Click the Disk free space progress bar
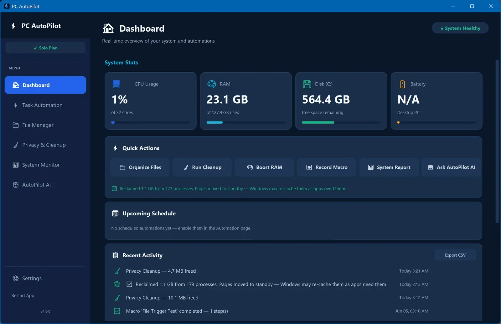The image size is (501, 324). point(341,122)
